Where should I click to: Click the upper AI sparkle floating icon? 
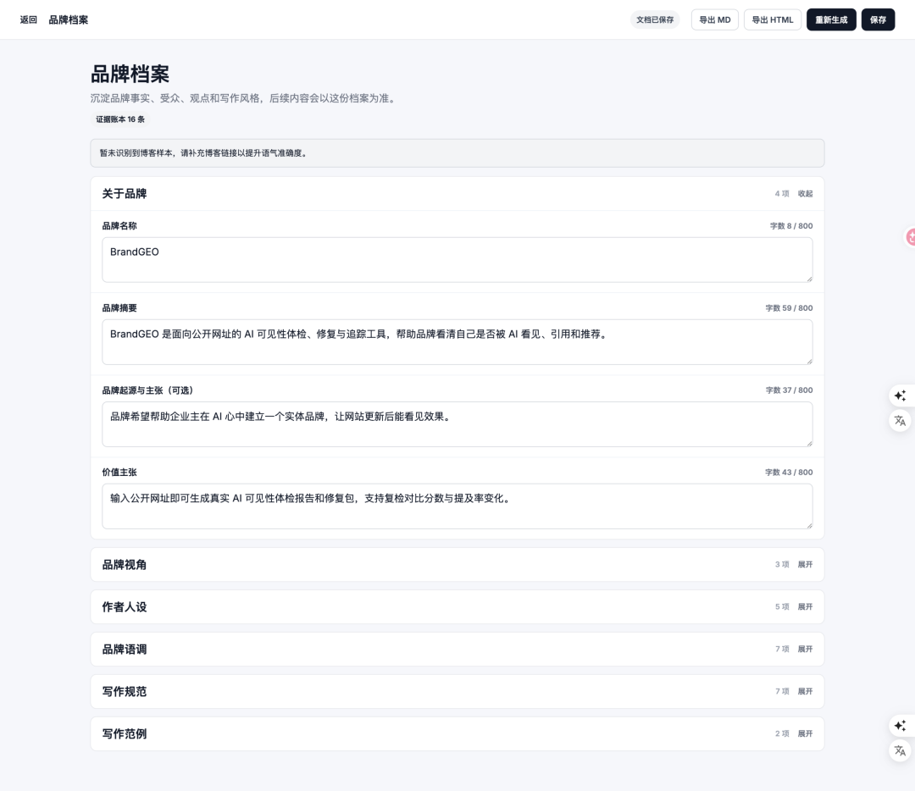click(x=900, y=395)
